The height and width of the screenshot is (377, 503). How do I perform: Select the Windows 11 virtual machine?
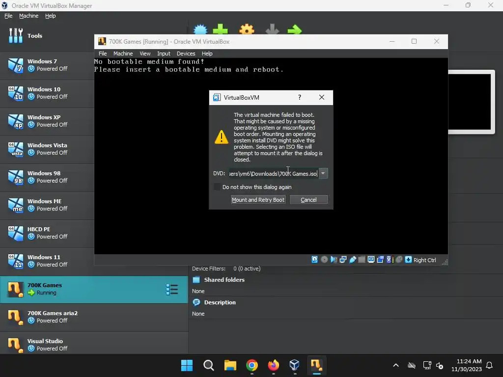pos(47,261)
